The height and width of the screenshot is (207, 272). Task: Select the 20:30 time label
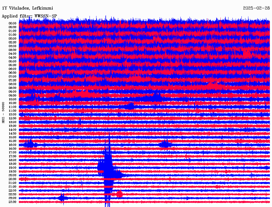[x=12, y=179]
